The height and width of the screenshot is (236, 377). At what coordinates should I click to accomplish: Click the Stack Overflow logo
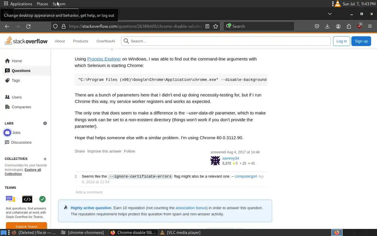click(x=26, y=41)
